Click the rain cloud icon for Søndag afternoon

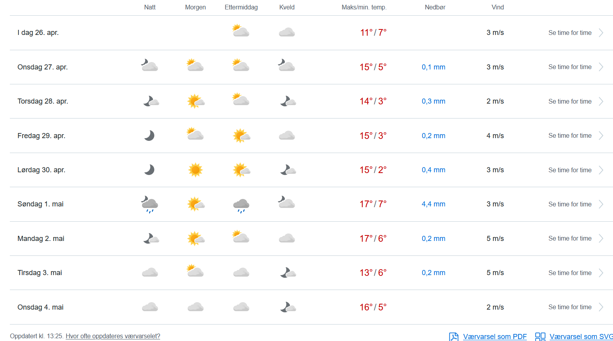coord(241,205)
